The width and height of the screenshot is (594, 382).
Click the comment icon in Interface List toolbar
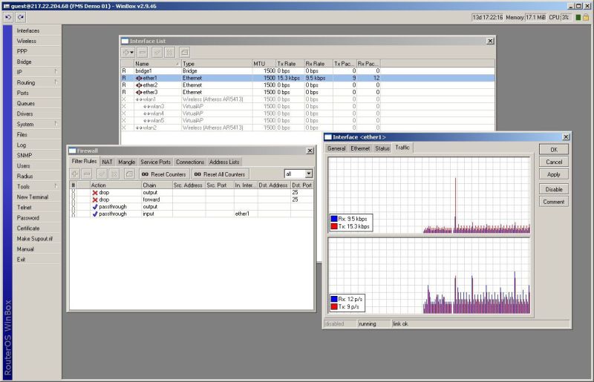(184, 52)
